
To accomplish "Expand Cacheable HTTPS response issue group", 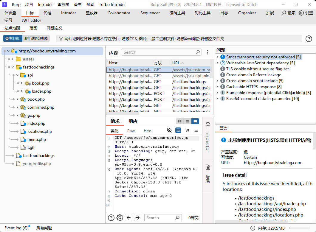I will tap(217, 87).
